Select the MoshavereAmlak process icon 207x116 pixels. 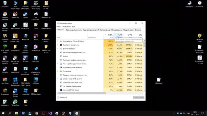coord(61,67)
